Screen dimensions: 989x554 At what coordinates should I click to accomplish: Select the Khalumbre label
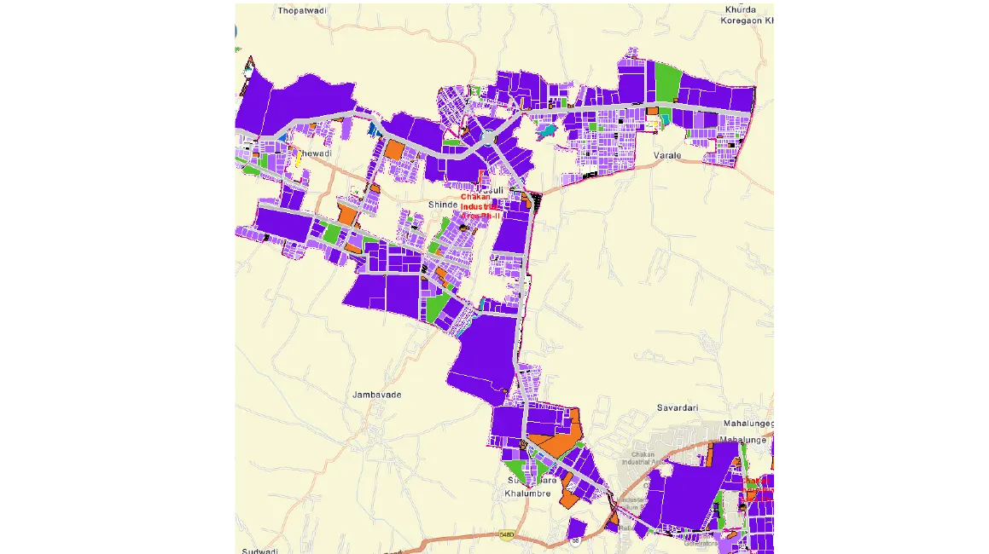tap(527, 493)
